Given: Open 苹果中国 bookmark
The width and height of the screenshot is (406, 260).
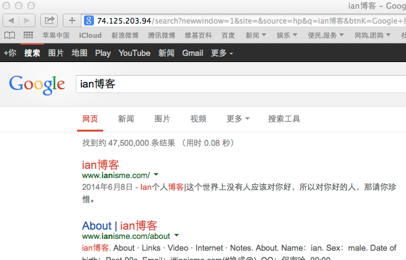Looking at the screenshot, I should [56, 35].
